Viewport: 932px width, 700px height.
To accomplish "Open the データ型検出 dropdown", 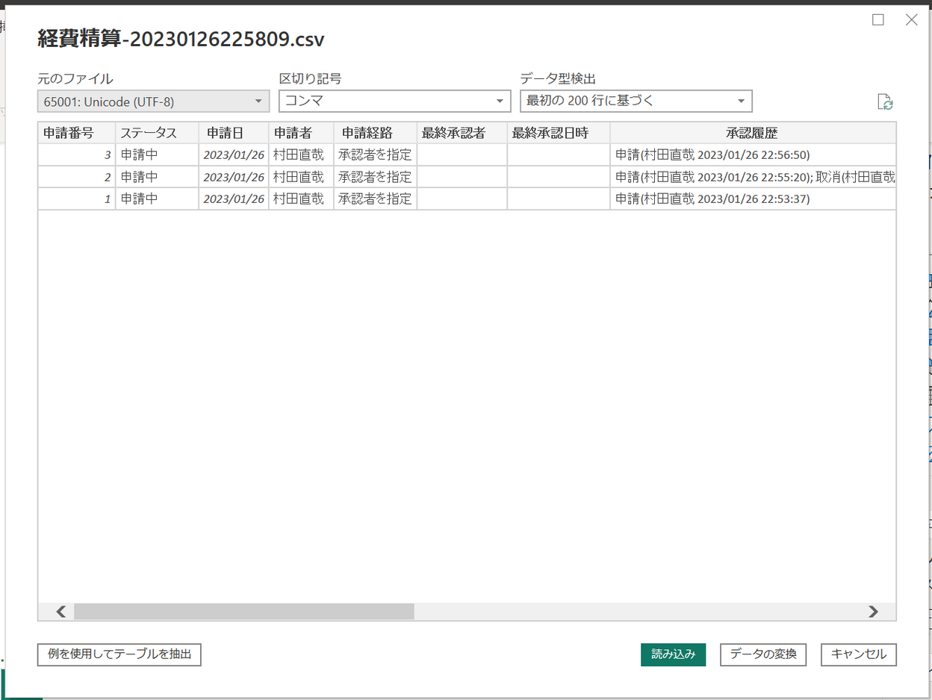I will (636, 101).
